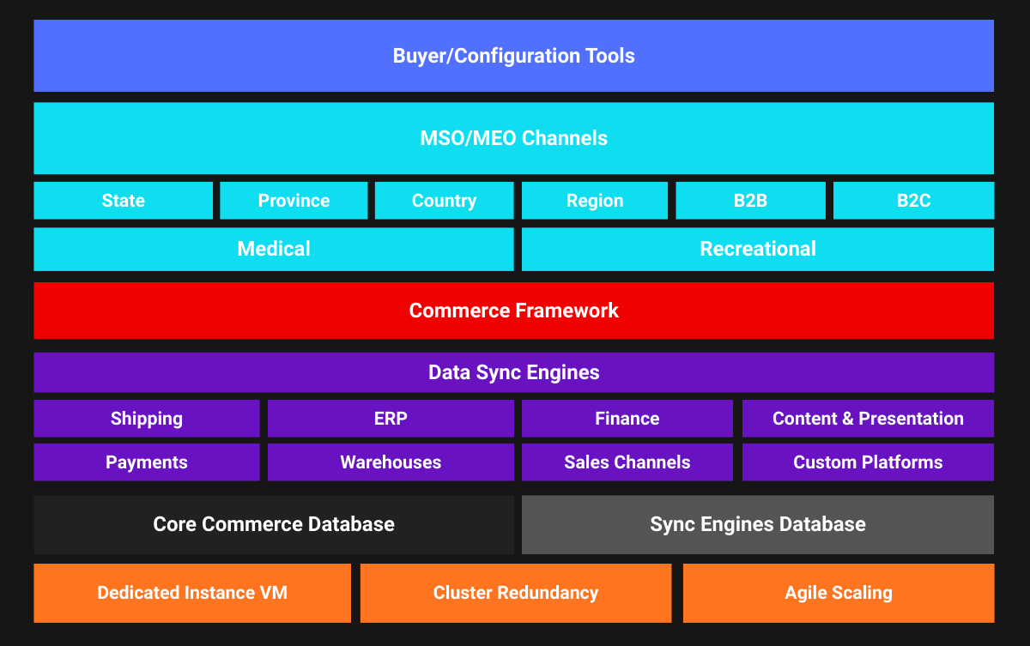Select the MSO/MEO Channels header

514,138
